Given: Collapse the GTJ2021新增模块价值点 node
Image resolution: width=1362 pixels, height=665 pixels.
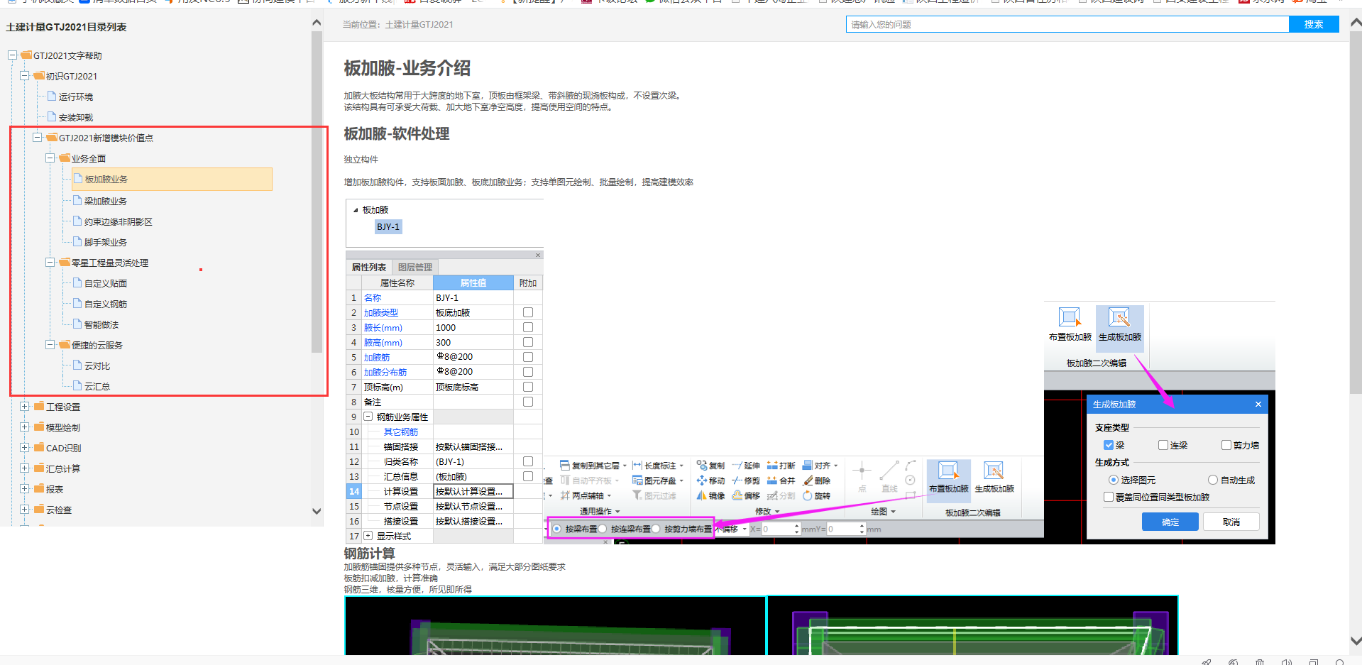Looking at the screenshot, I should [37, 137].
